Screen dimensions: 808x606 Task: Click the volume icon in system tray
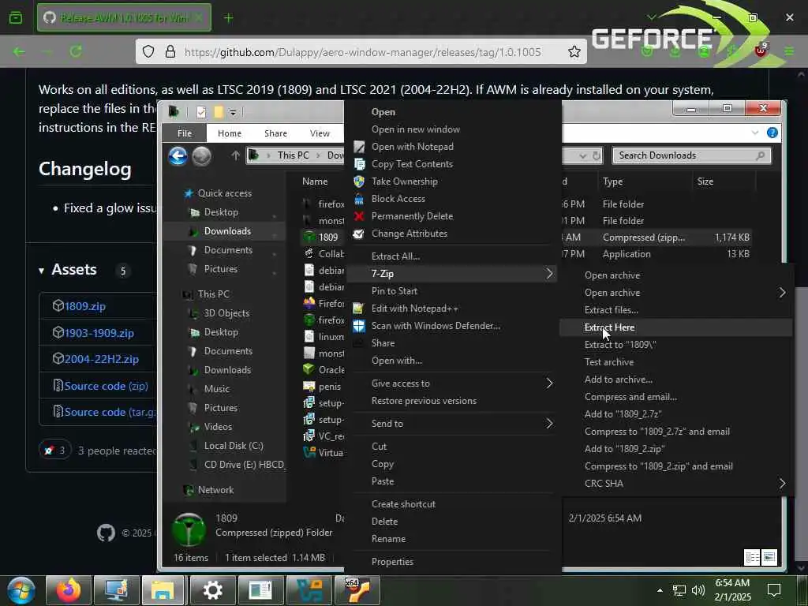coord(698,590)
